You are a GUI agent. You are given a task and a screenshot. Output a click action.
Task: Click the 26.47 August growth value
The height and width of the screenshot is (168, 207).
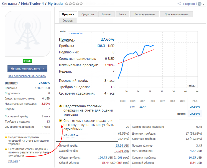tap(143, 107)
